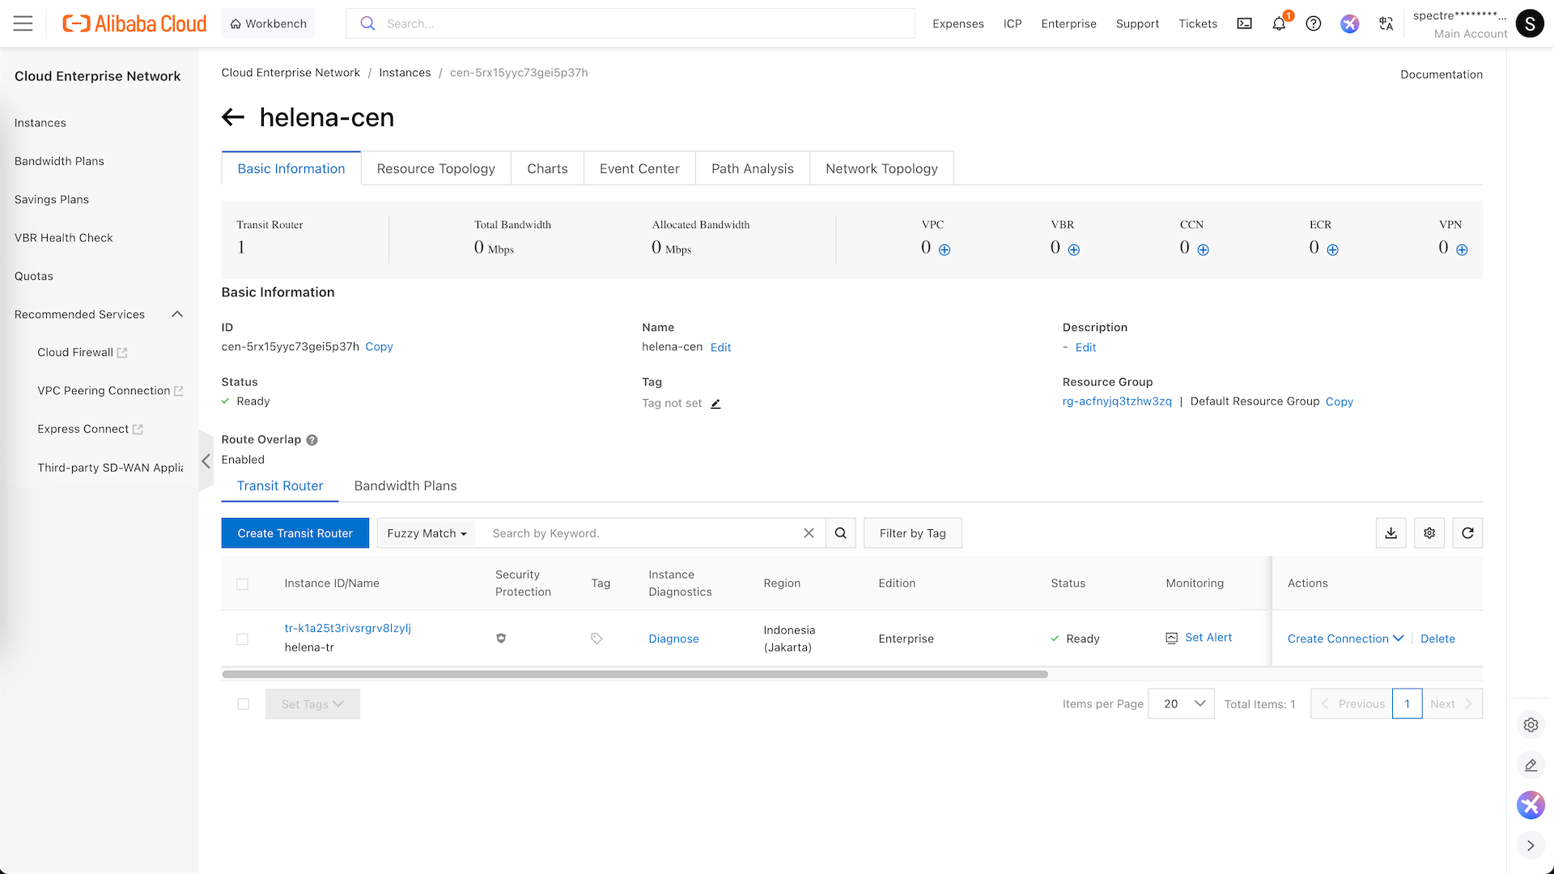Toggle the select-all checkbox in table header
This screenshot has width=1554, height=874.
(242, 584)
